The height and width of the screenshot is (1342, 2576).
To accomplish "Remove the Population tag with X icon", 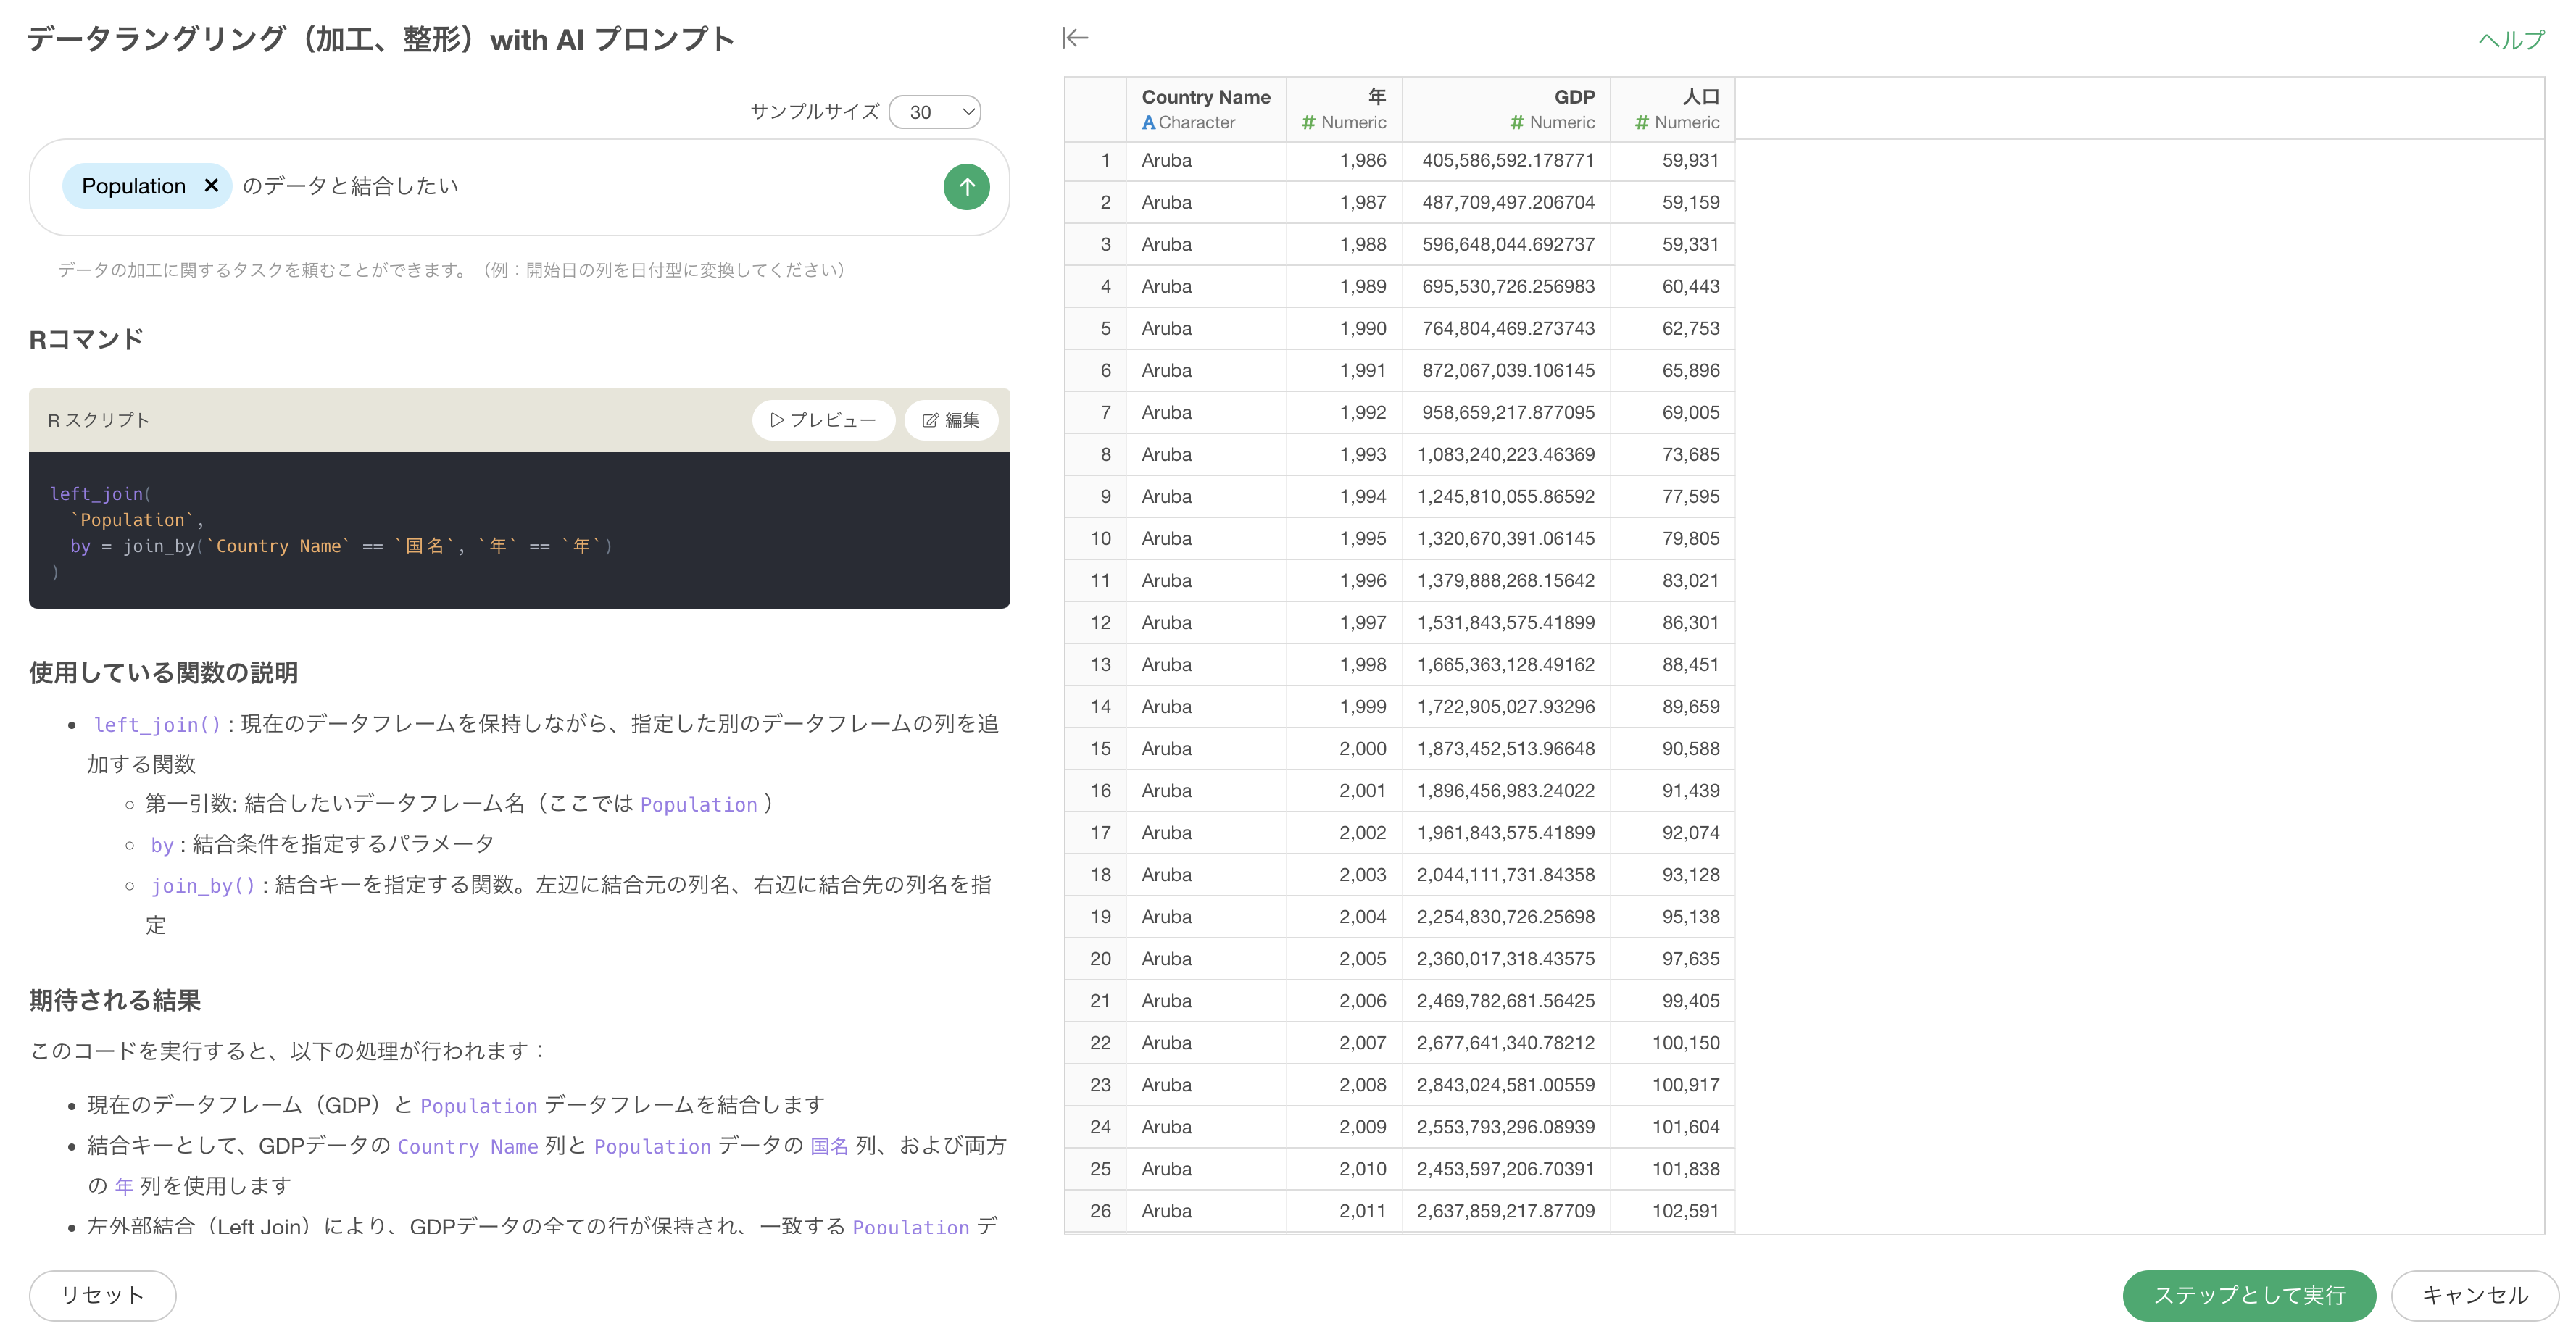I will [211, 186].
